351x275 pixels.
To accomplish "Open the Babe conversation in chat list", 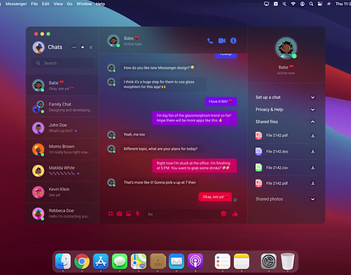I will click(63, 85).
